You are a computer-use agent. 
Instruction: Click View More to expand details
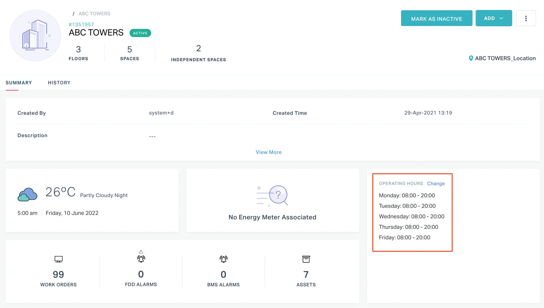pyautogui.click(x=269, y=152)
